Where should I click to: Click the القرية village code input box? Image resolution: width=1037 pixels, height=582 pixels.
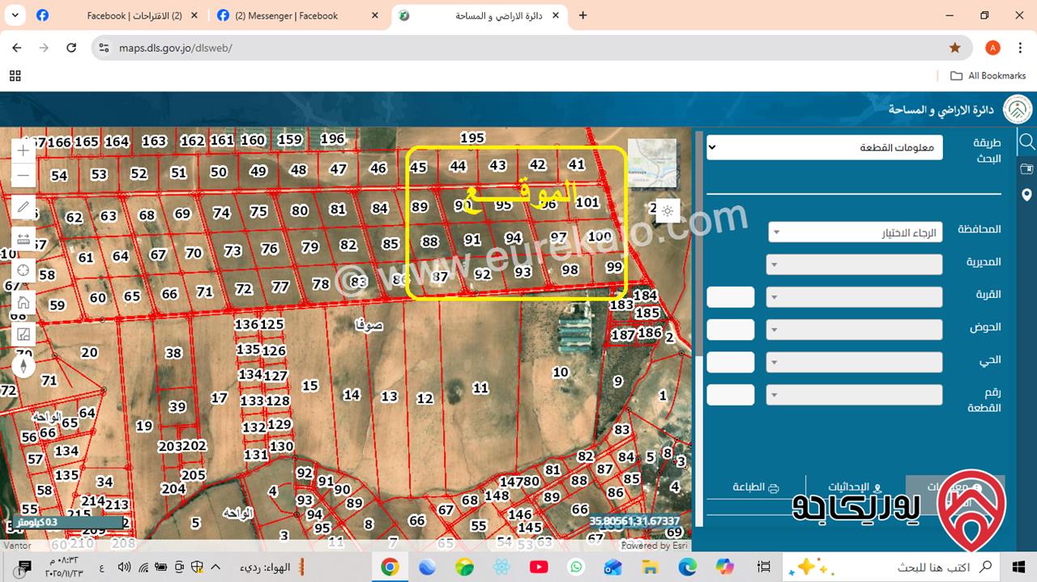click(731, 297)
